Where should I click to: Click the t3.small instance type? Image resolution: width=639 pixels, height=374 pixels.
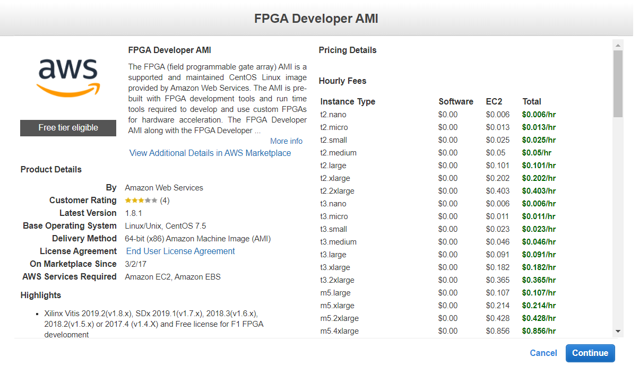333,229
